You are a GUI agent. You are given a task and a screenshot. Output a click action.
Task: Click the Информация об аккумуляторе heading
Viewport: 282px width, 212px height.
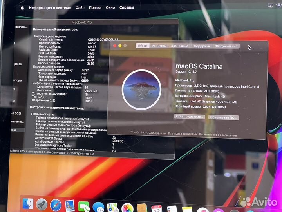coord(55,29)
